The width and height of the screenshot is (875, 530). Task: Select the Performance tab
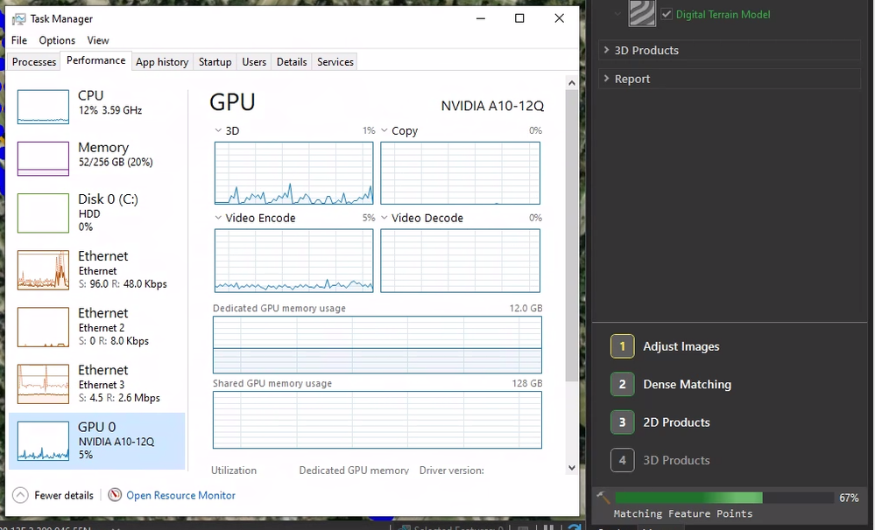point(96,60)
